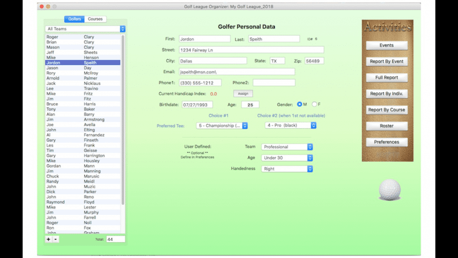The width and height of the screenshot is (458, 258).
Task: Open the All Teams filter dropdown
Action: (85, 29)
